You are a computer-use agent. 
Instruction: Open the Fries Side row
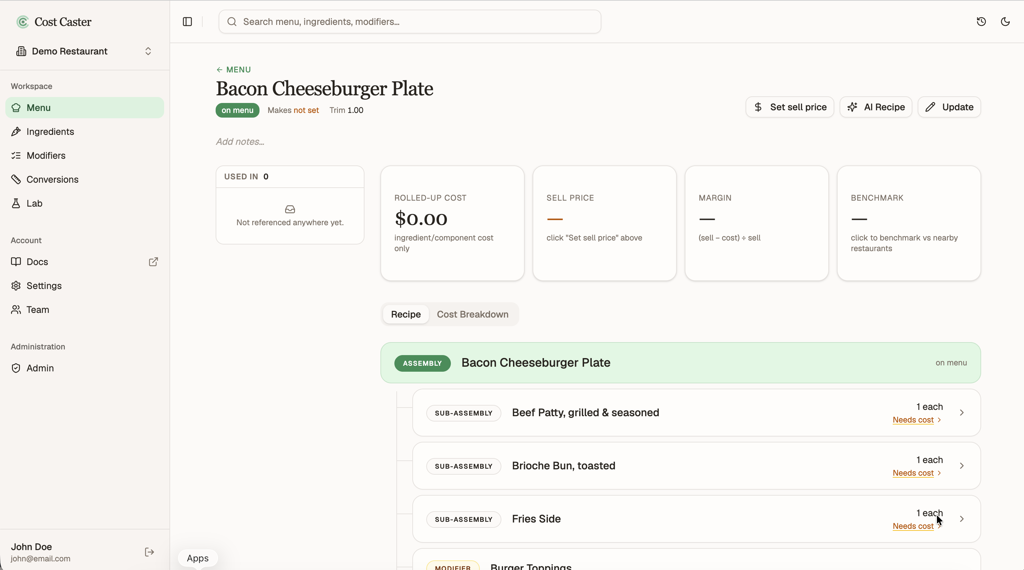696,519
